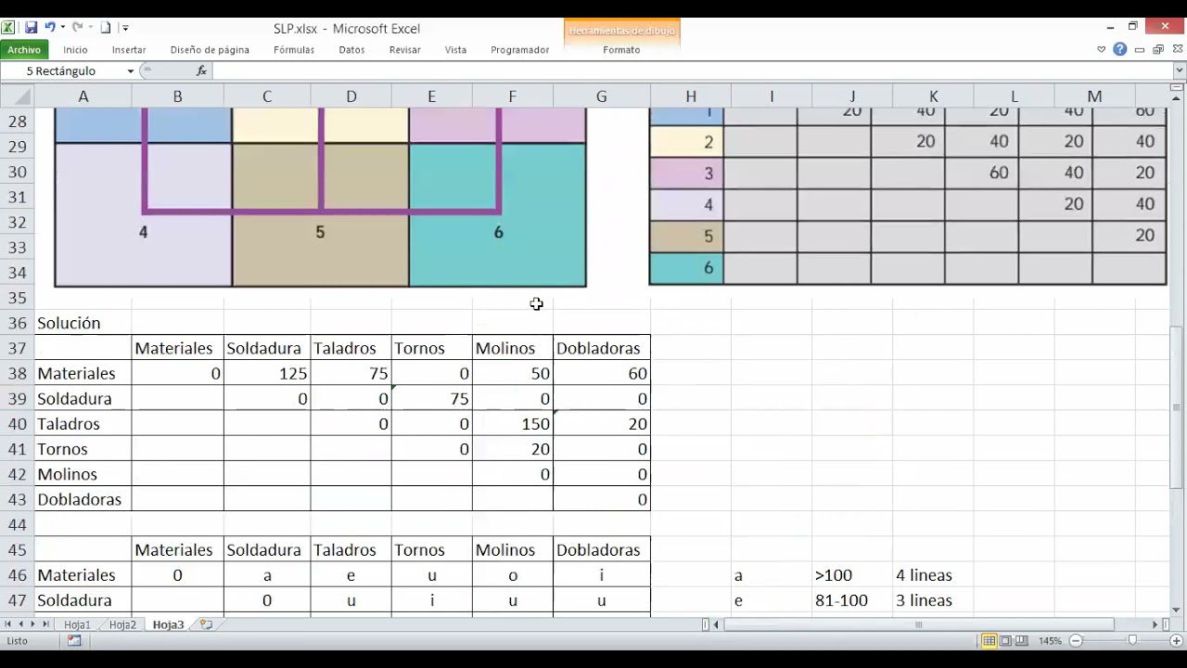
Task: Switch to the Inicio ribbon tab
Action: tap(75, 50)
